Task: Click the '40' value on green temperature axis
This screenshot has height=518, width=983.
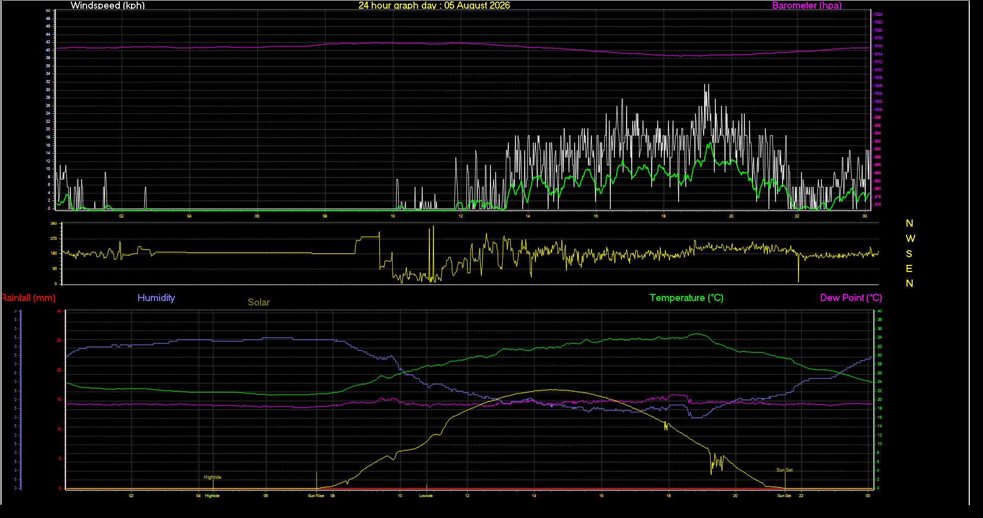Action: point(879,311)
